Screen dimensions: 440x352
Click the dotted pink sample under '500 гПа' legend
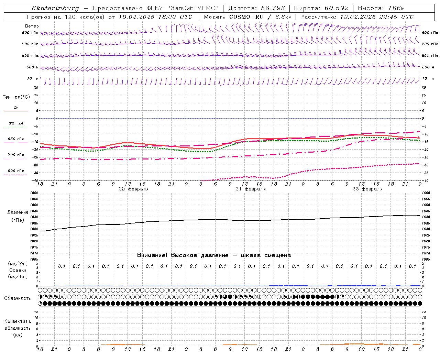tap(16, 175)
